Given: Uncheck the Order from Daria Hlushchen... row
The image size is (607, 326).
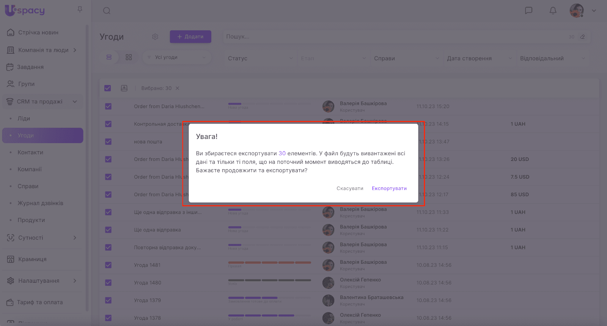Looking at the screenshot, I should [108, 106].
